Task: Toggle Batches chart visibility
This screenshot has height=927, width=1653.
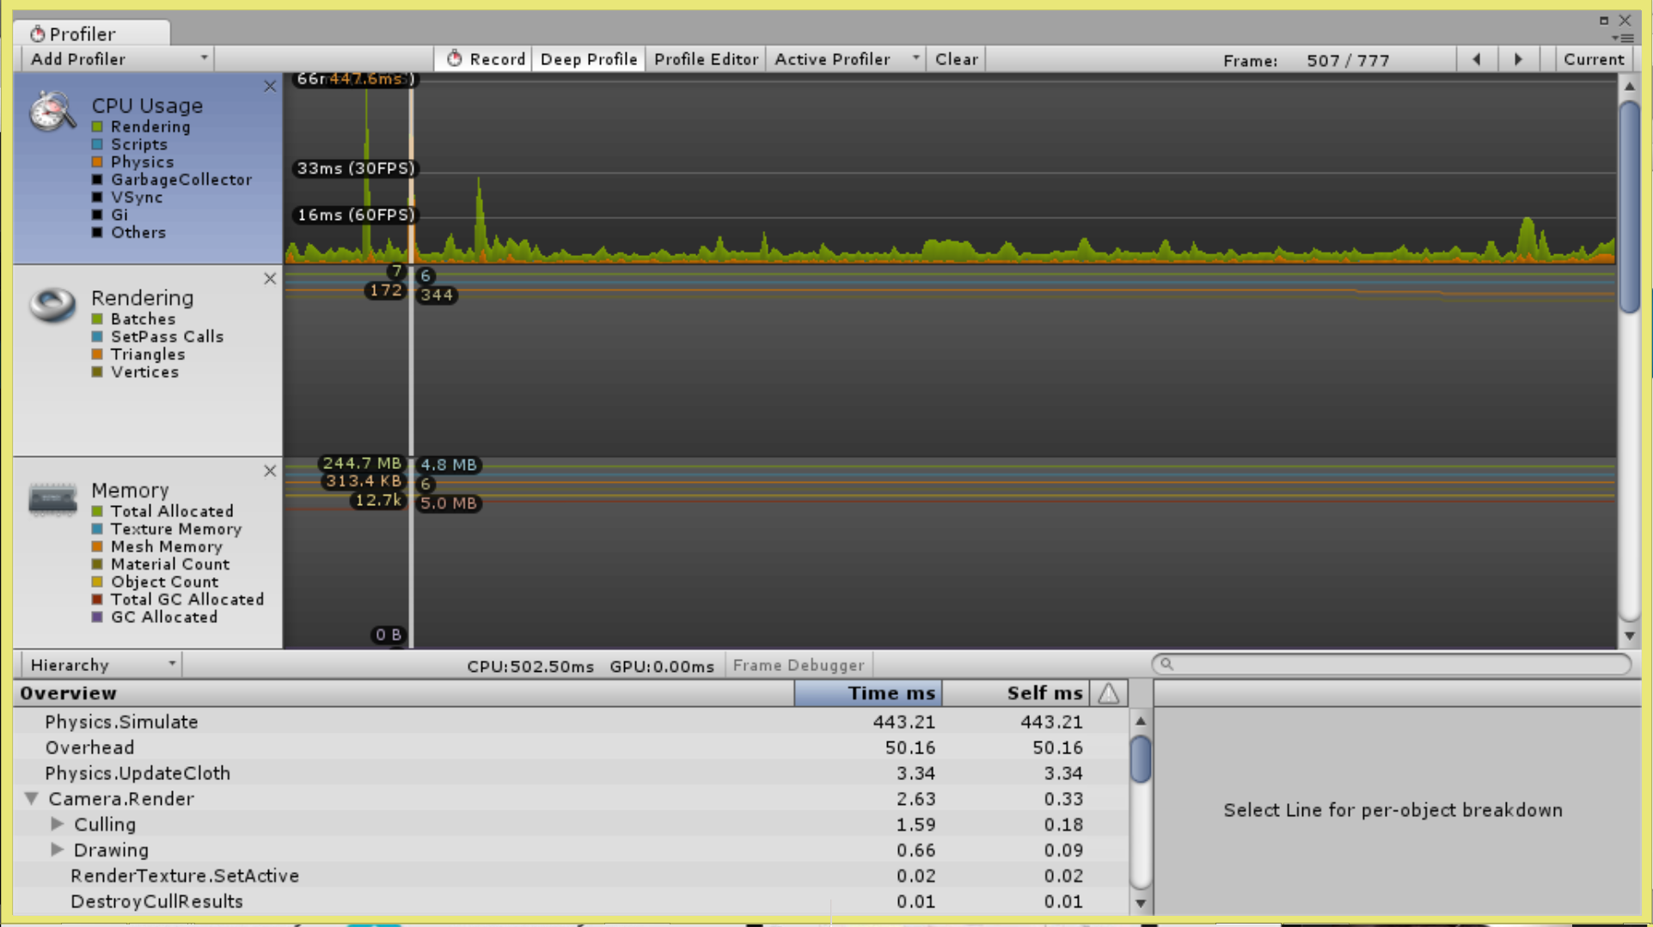Action: (x=97, y=320)
